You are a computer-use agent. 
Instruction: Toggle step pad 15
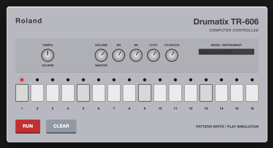point(237,93)
